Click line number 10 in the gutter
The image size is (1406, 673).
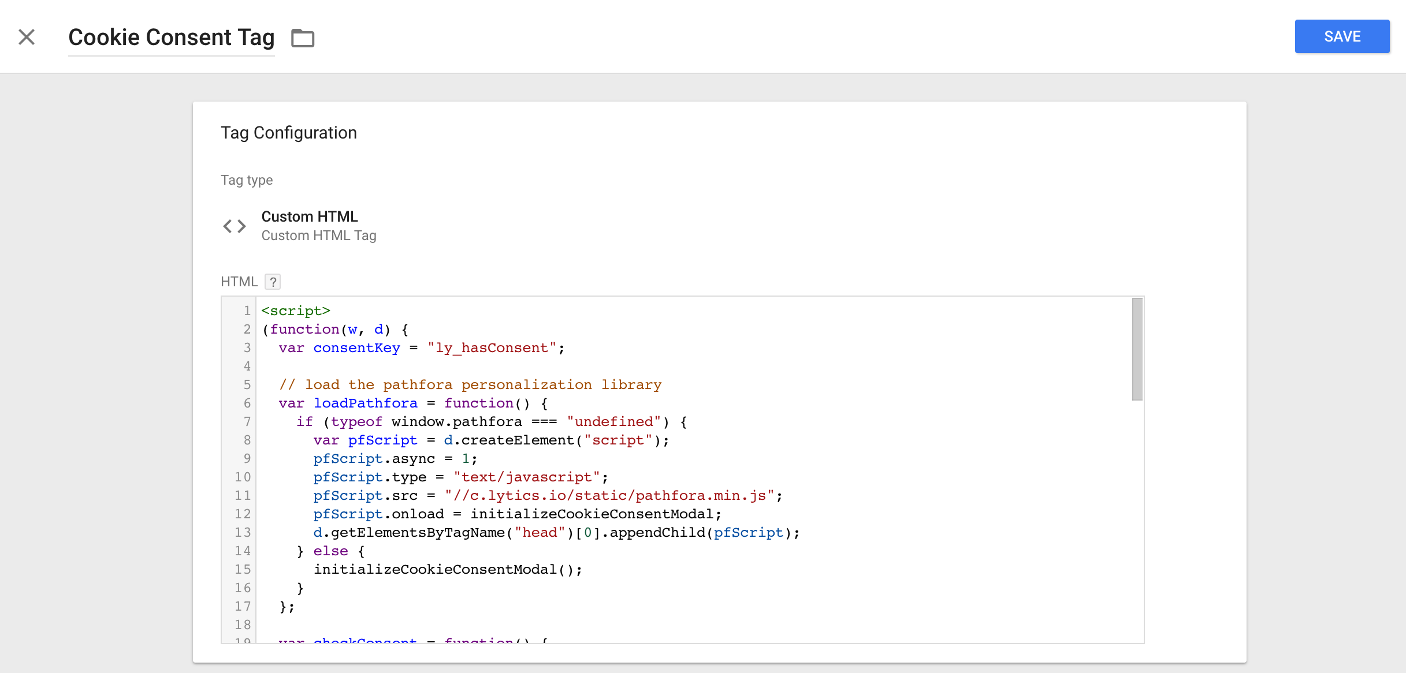click(x=243, y=477)
